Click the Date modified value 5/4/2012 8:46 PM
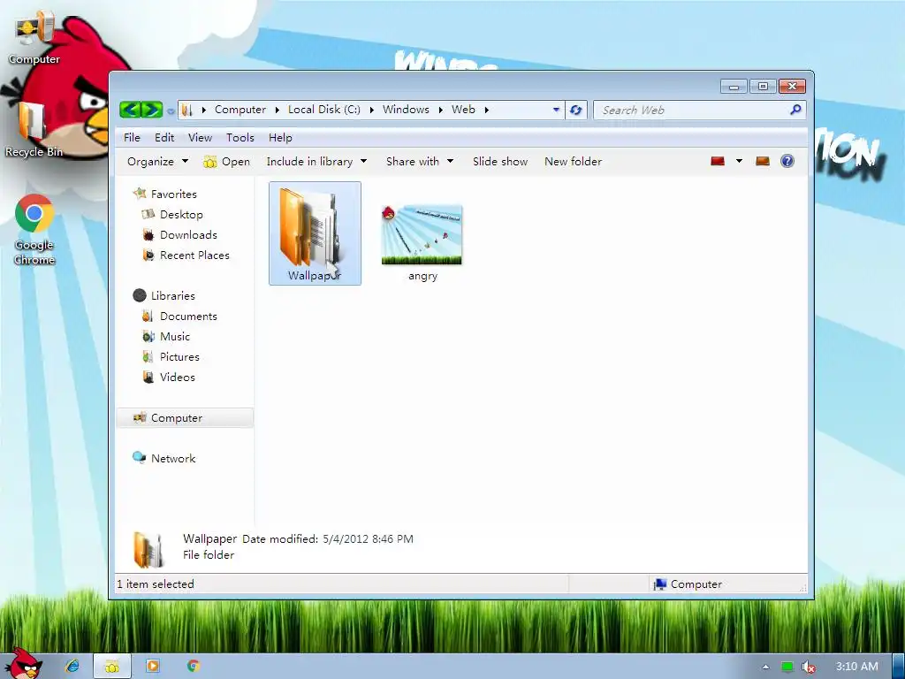905x679 pixels. (368, 538)
